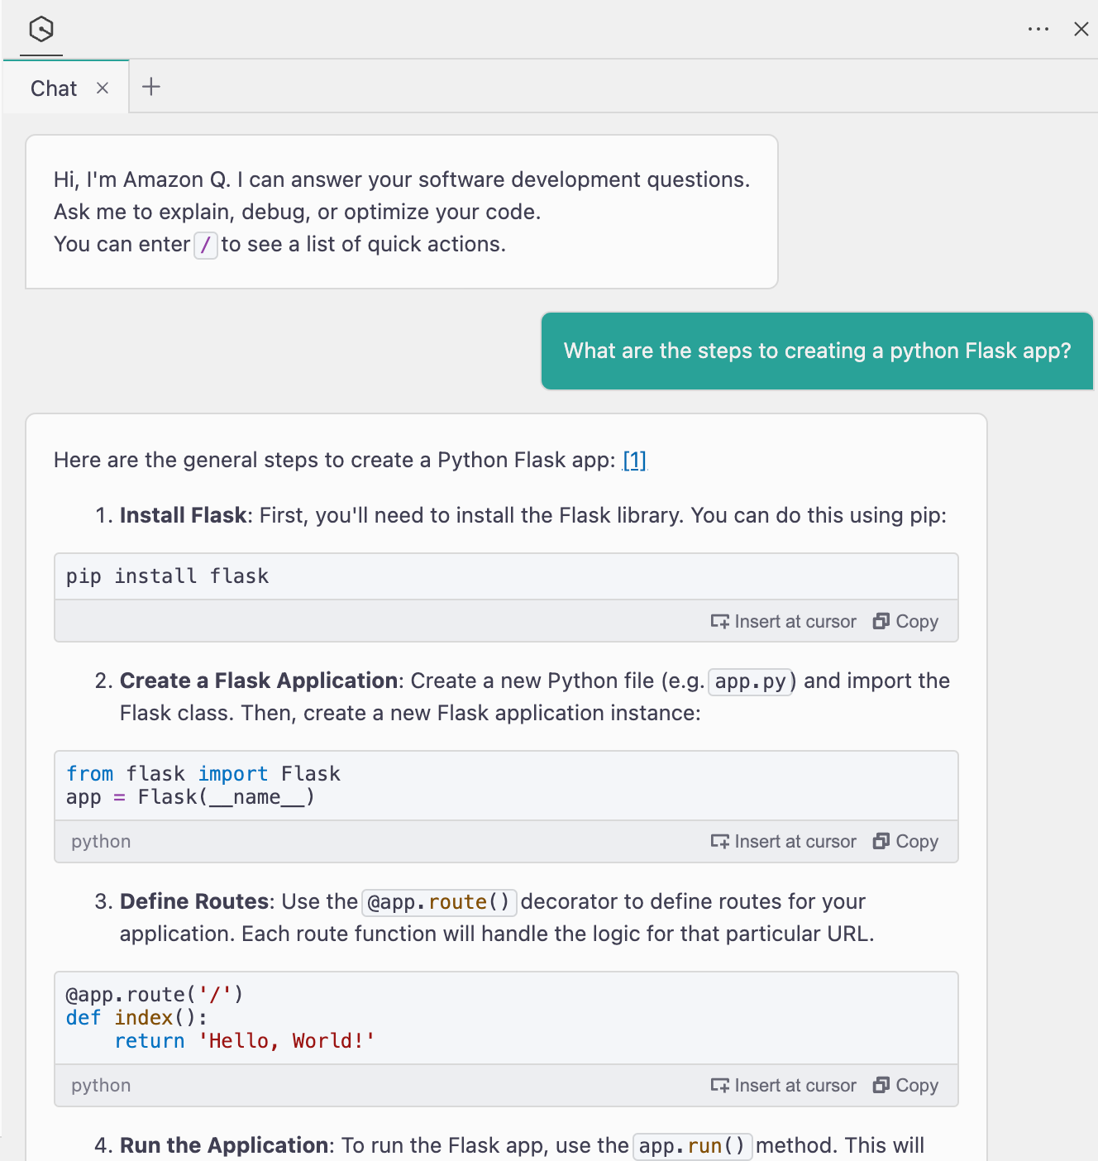Copy the @app.route code block
Screen dimensions: 1098x1161
[x=905, y=1085]
